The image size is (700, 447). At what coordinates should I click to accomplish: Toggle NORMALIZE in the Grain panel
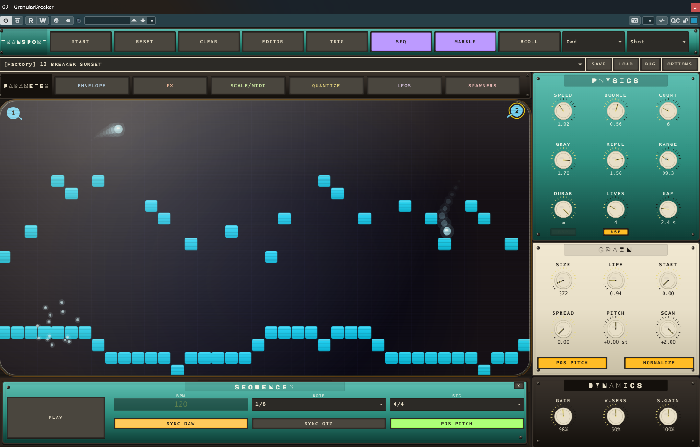659,363
